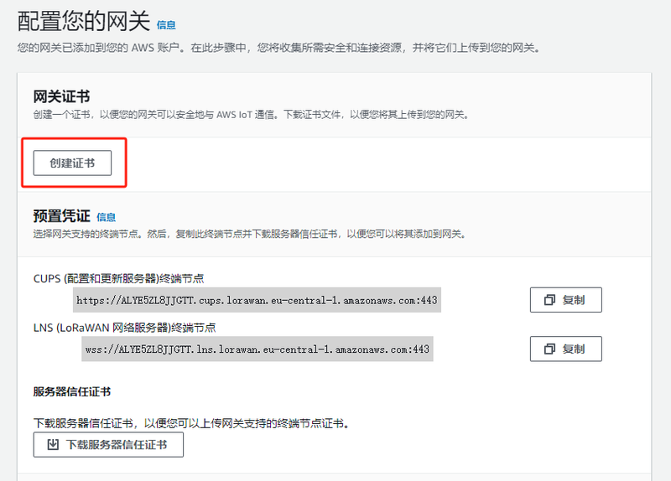
Task: Open 信息 link next to 预置凭证
Action: click(x=107, y=217)
